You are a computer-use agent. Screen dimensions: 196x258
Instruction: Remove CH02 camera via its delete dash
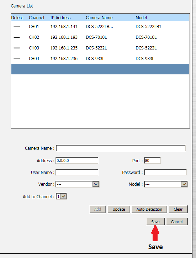(17, 37)
